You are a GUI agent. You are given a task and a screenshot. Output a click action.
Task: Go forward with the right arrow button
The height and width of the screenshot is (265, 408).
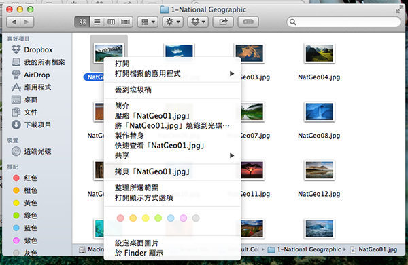[27, 22]
